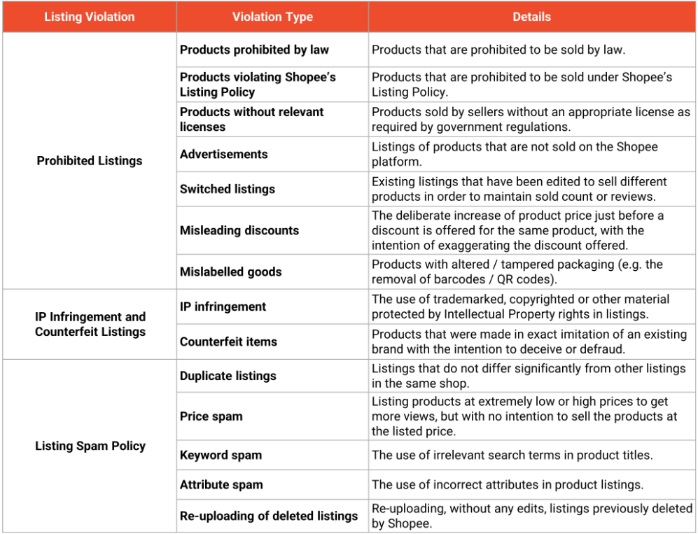The image size is (698, 534).
Task: Click the Price spam violation type
Action: coord(211,416)
